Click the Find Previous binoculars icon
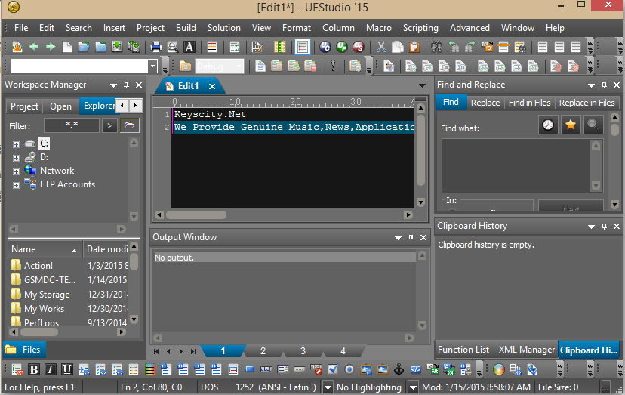625x395 pixels. tap(454, 47)
